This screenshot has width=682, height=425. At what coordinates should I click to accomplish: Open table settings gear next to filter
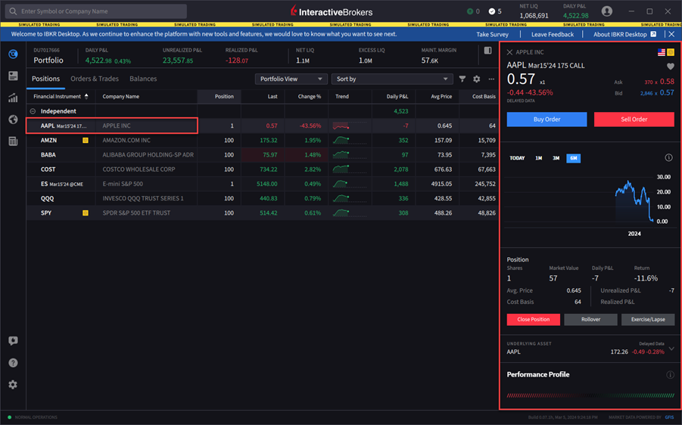[x=477, y=79]
